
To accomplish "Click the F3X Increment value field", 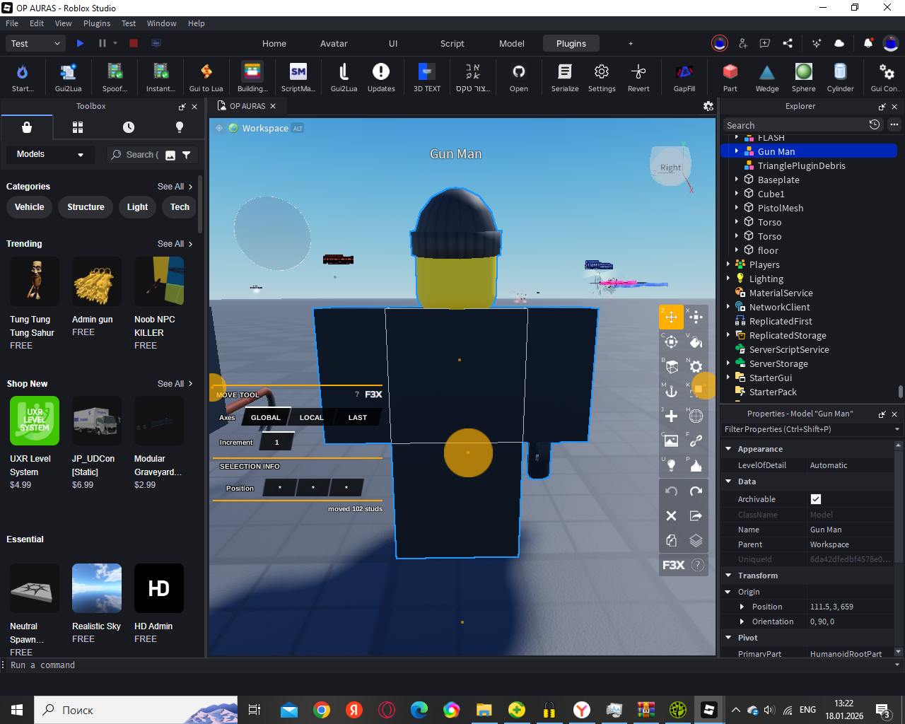I will tap(276, 443).
